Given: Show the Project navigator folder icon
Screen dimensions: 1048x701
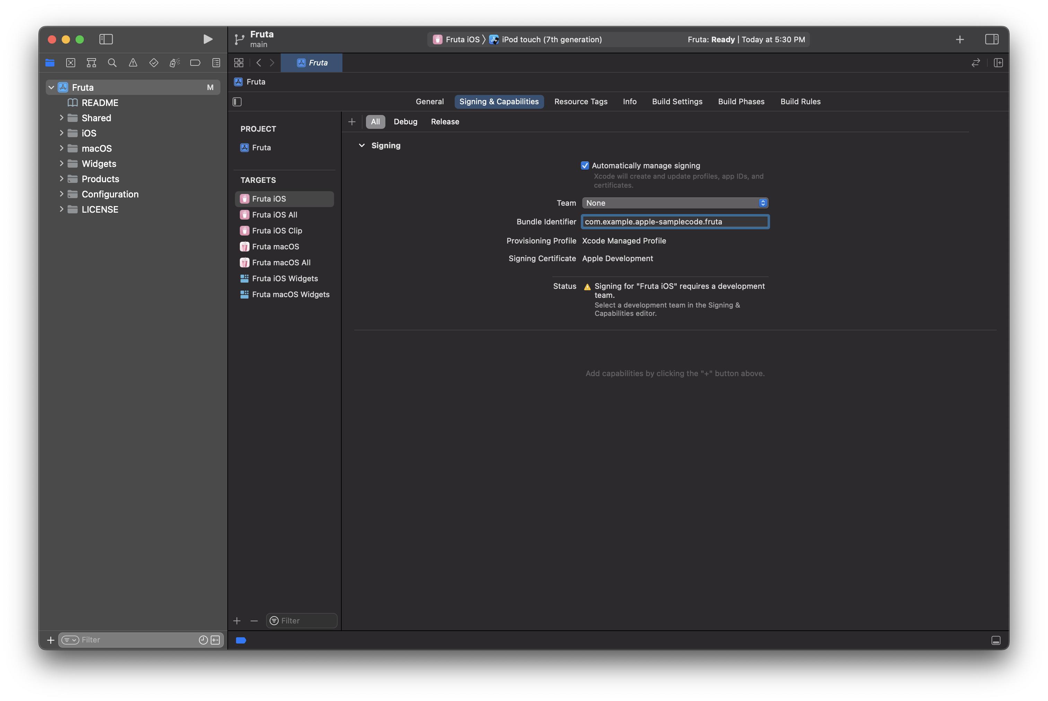Looking at the screenshot, I should coord(50,63).
